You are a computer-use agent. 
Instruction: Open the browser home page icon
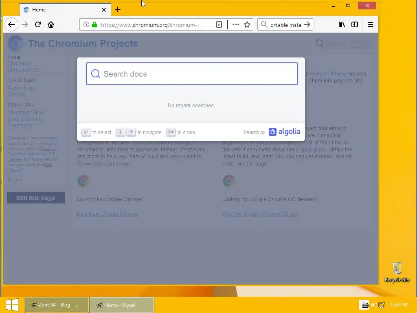[x=51, y=24]
